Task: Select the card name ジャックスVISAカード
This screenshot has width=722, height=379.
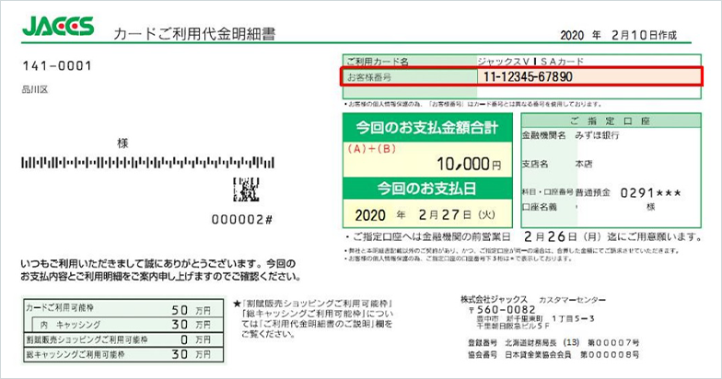Action: click(530, 61)
